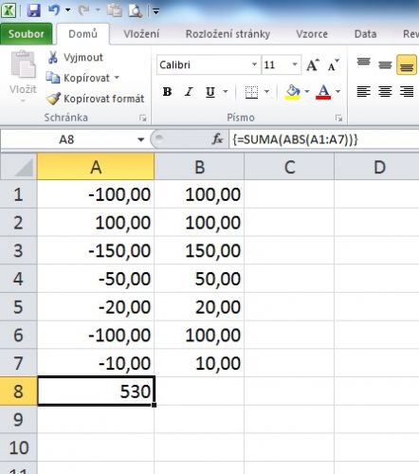Open the Kopírovat dropdown arrow
This screenshot has height=474, width=419.
[117, 78]
